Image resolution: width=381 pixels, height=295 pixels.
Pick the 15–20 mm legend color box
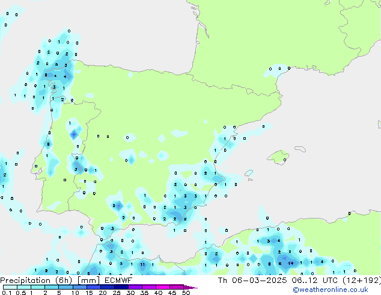[x=93, y=287]
